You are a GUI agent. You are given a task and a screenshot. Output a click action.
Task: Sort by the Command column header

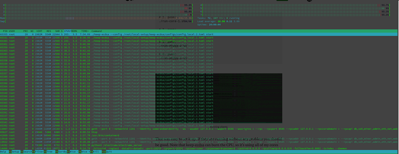click(97, 31)
